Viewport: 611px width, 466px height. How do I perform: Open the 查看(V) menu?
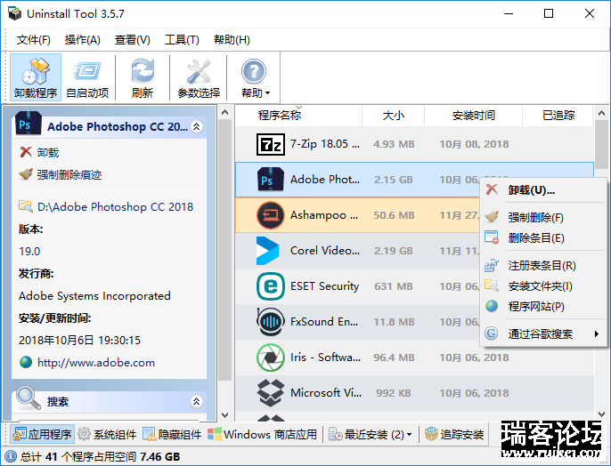[x=133, y=40]
